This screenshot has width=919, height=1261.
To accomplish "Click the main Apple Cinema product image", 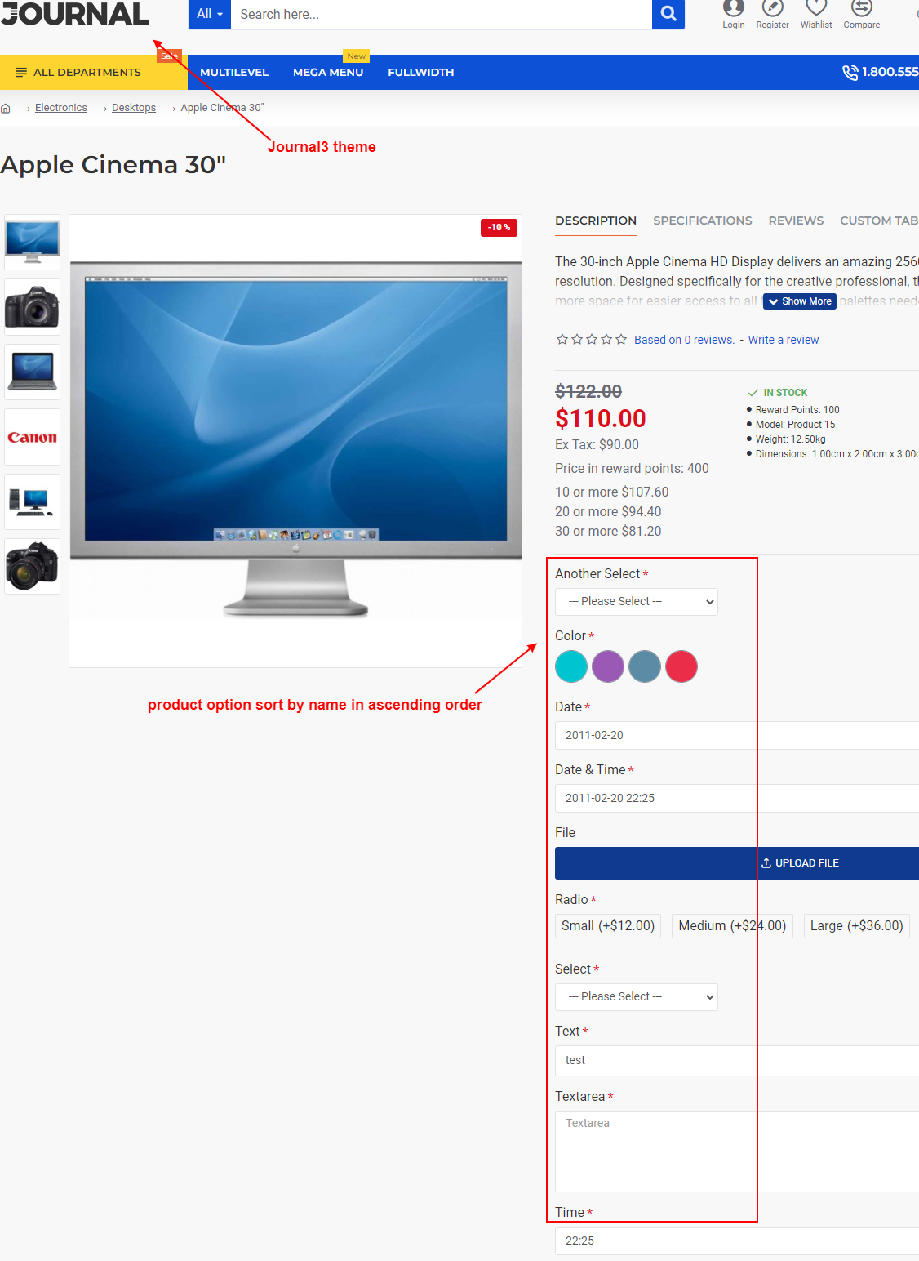I will (x=295, y=441).
